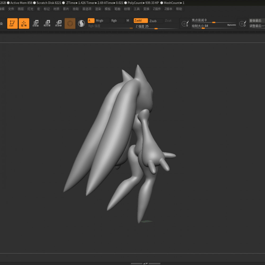
Task: Click the brush S size icon
Action: [185, 24]
